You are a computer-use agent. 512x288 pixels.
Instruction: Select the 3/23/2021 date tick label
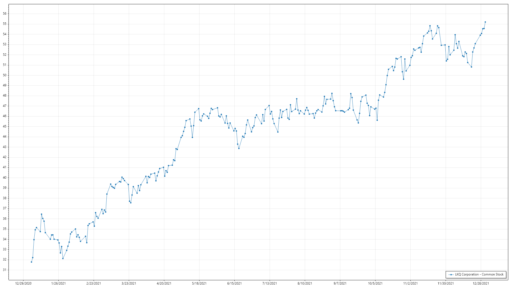click(x=129, y=283)
